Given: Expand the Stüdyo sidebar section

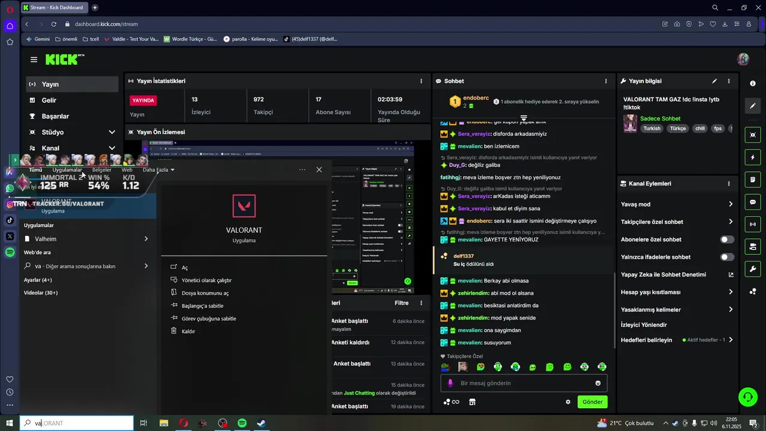Looking at the screenshot, I should (x=112, y=132).
